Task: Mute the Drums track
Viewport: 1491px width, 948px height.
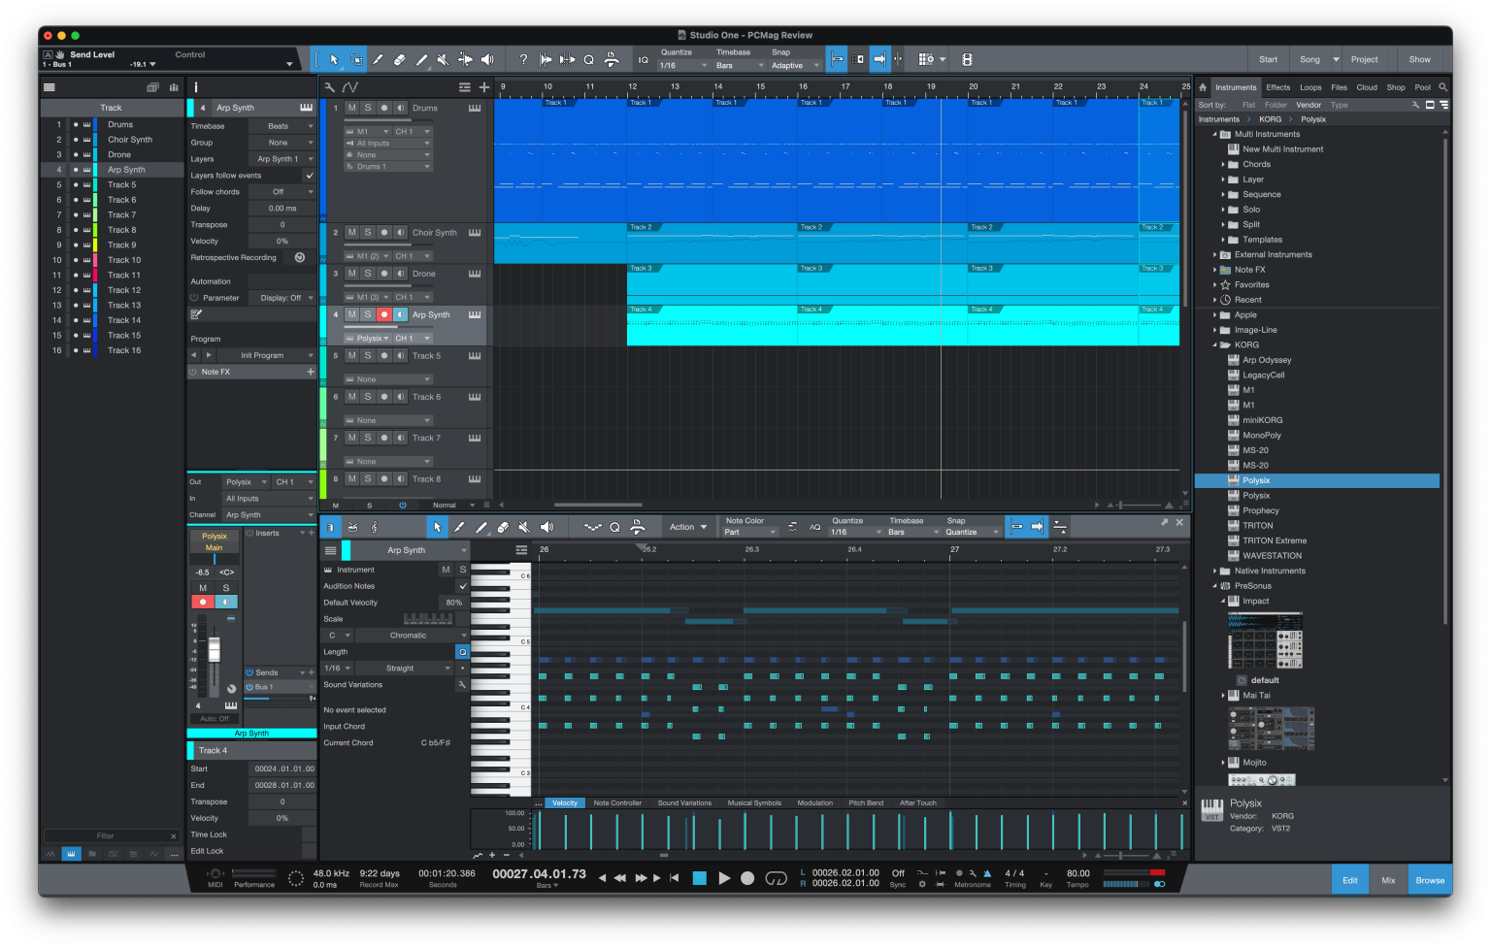Action: 351,108
